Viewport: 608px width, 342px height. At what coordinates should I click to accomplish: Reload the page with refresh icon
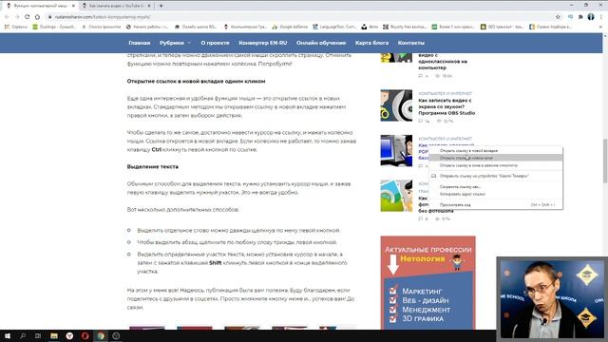[28, 17]
